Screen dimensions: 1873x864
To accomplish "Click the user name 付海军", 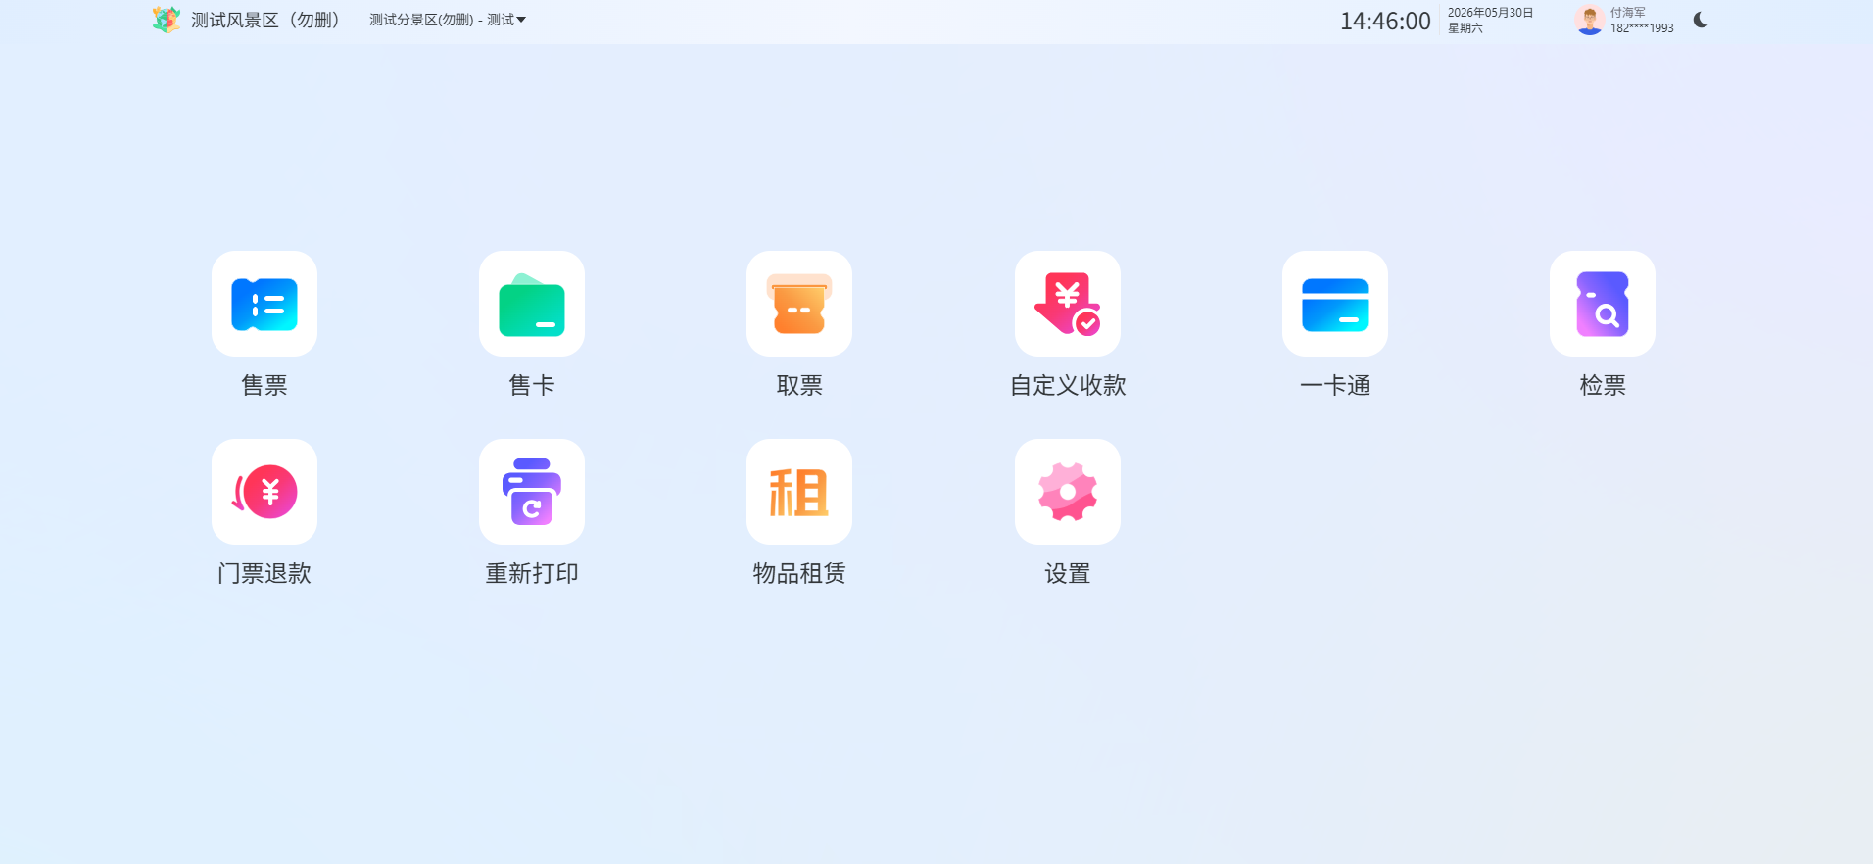I will (1628, 13).
